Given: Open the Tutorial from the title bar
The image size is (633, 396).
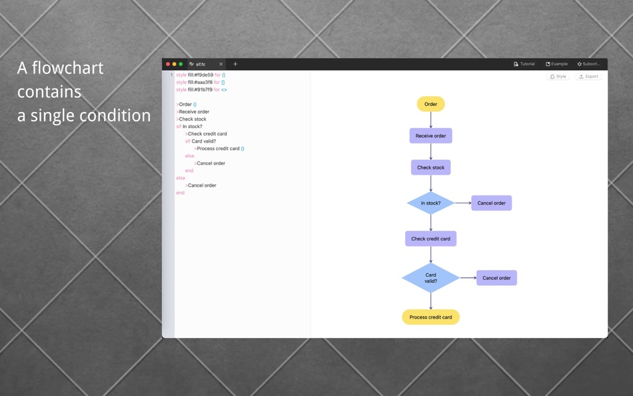Looking at the screenshot, I should coord(524,64).
